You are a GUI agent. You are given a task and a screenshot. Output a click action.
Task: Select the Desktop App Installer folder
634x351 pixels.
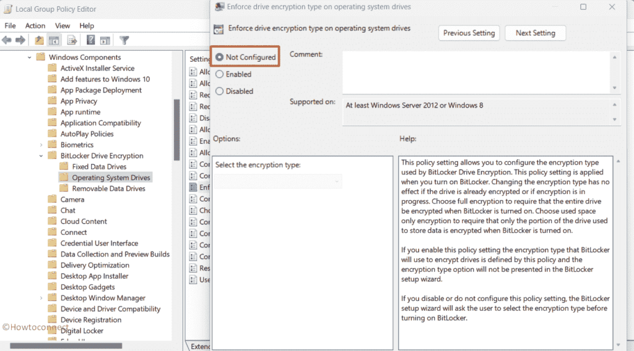(x=94, y=276)
